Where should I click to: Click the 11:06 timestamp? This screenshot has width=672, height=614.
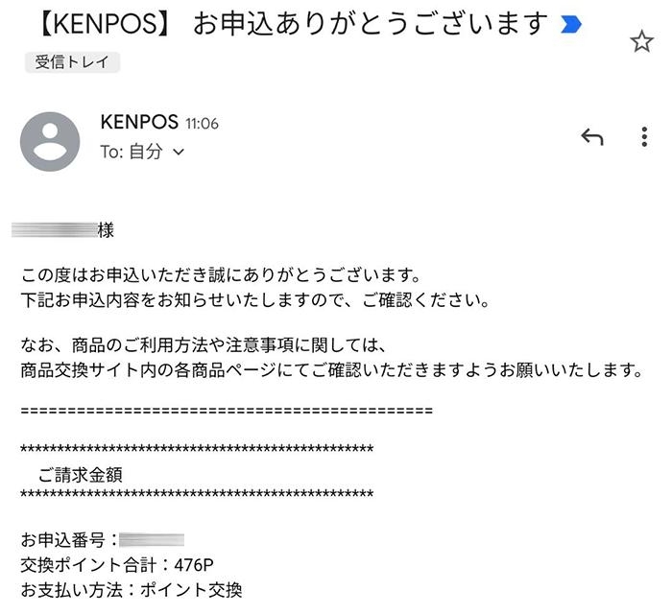pyautogui.click(x=202, y=124)
